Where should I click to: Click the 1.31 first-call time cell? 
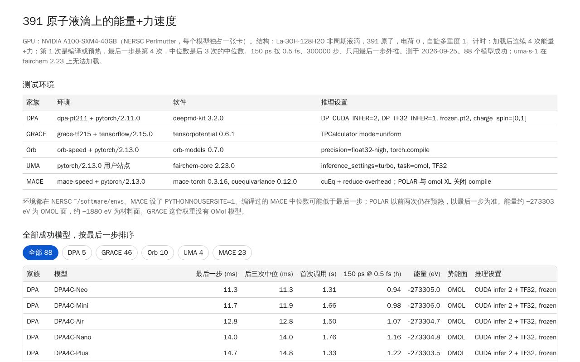(329, 290)
